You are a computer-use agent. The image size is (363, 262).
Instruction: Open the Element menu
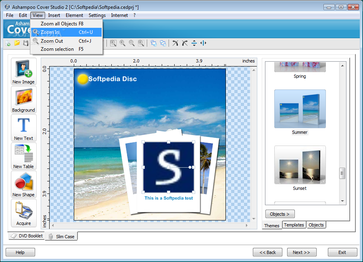74,15
